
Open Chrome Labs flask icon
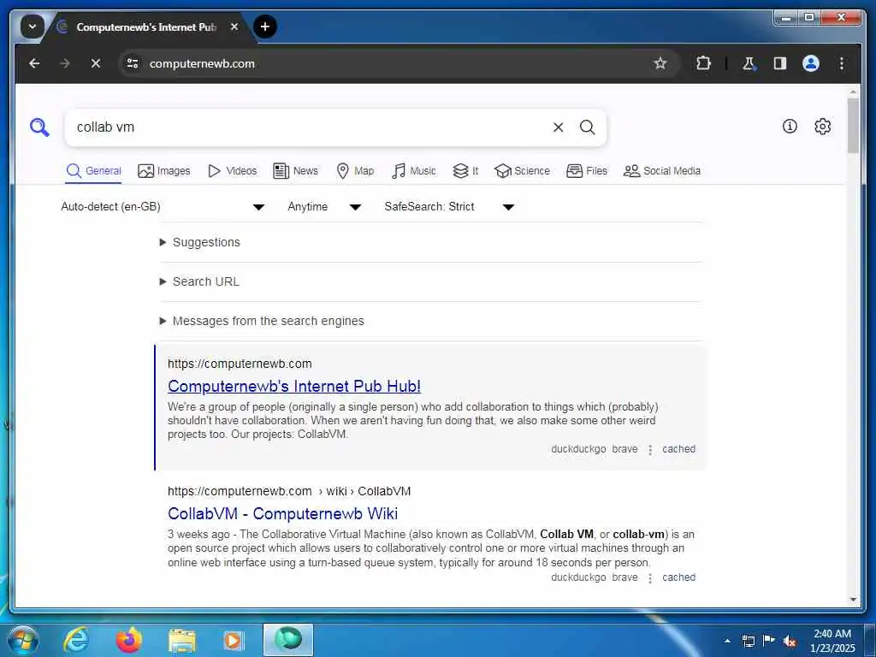[749, 63]
